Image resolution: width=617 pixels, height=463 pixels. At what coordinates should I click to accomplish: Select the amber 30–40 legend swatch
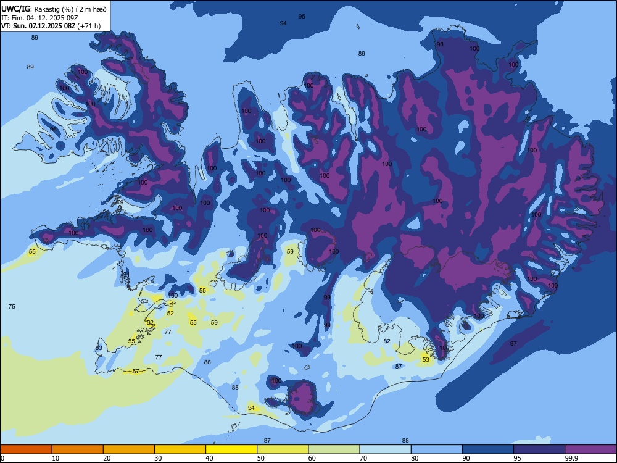tap(180, 449)
